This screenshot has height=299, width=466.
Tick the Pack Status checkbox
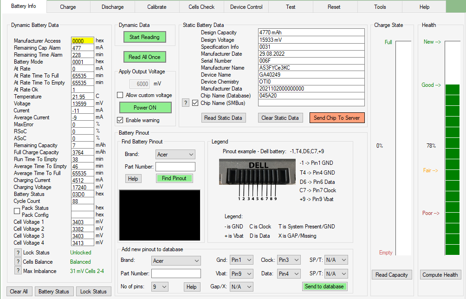17,211
